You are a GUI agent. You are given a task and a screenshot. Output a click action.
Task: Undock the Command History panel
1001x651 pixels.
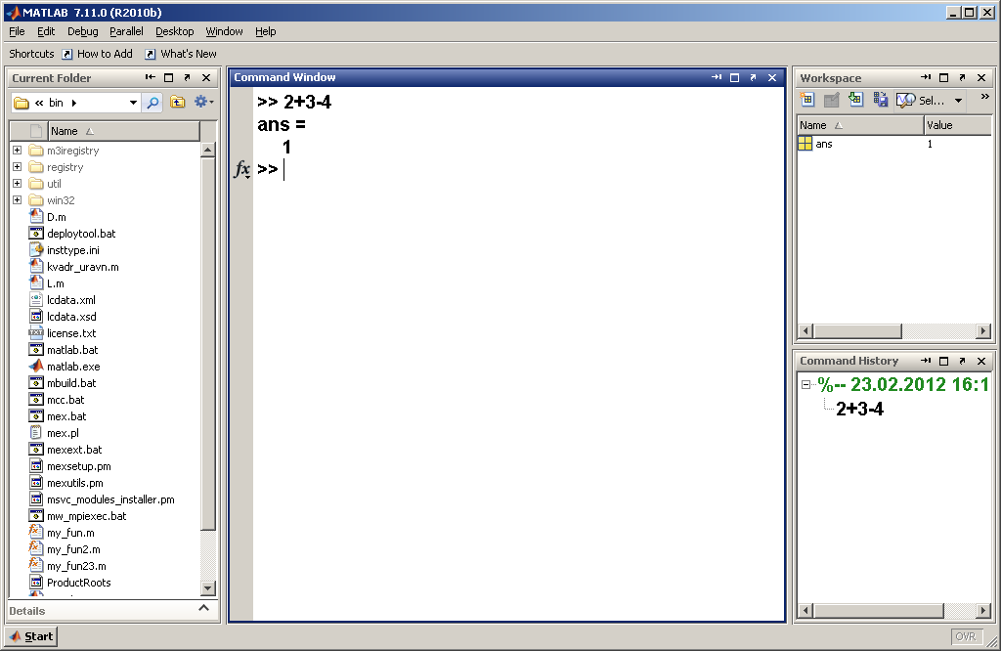click(962, 361)
